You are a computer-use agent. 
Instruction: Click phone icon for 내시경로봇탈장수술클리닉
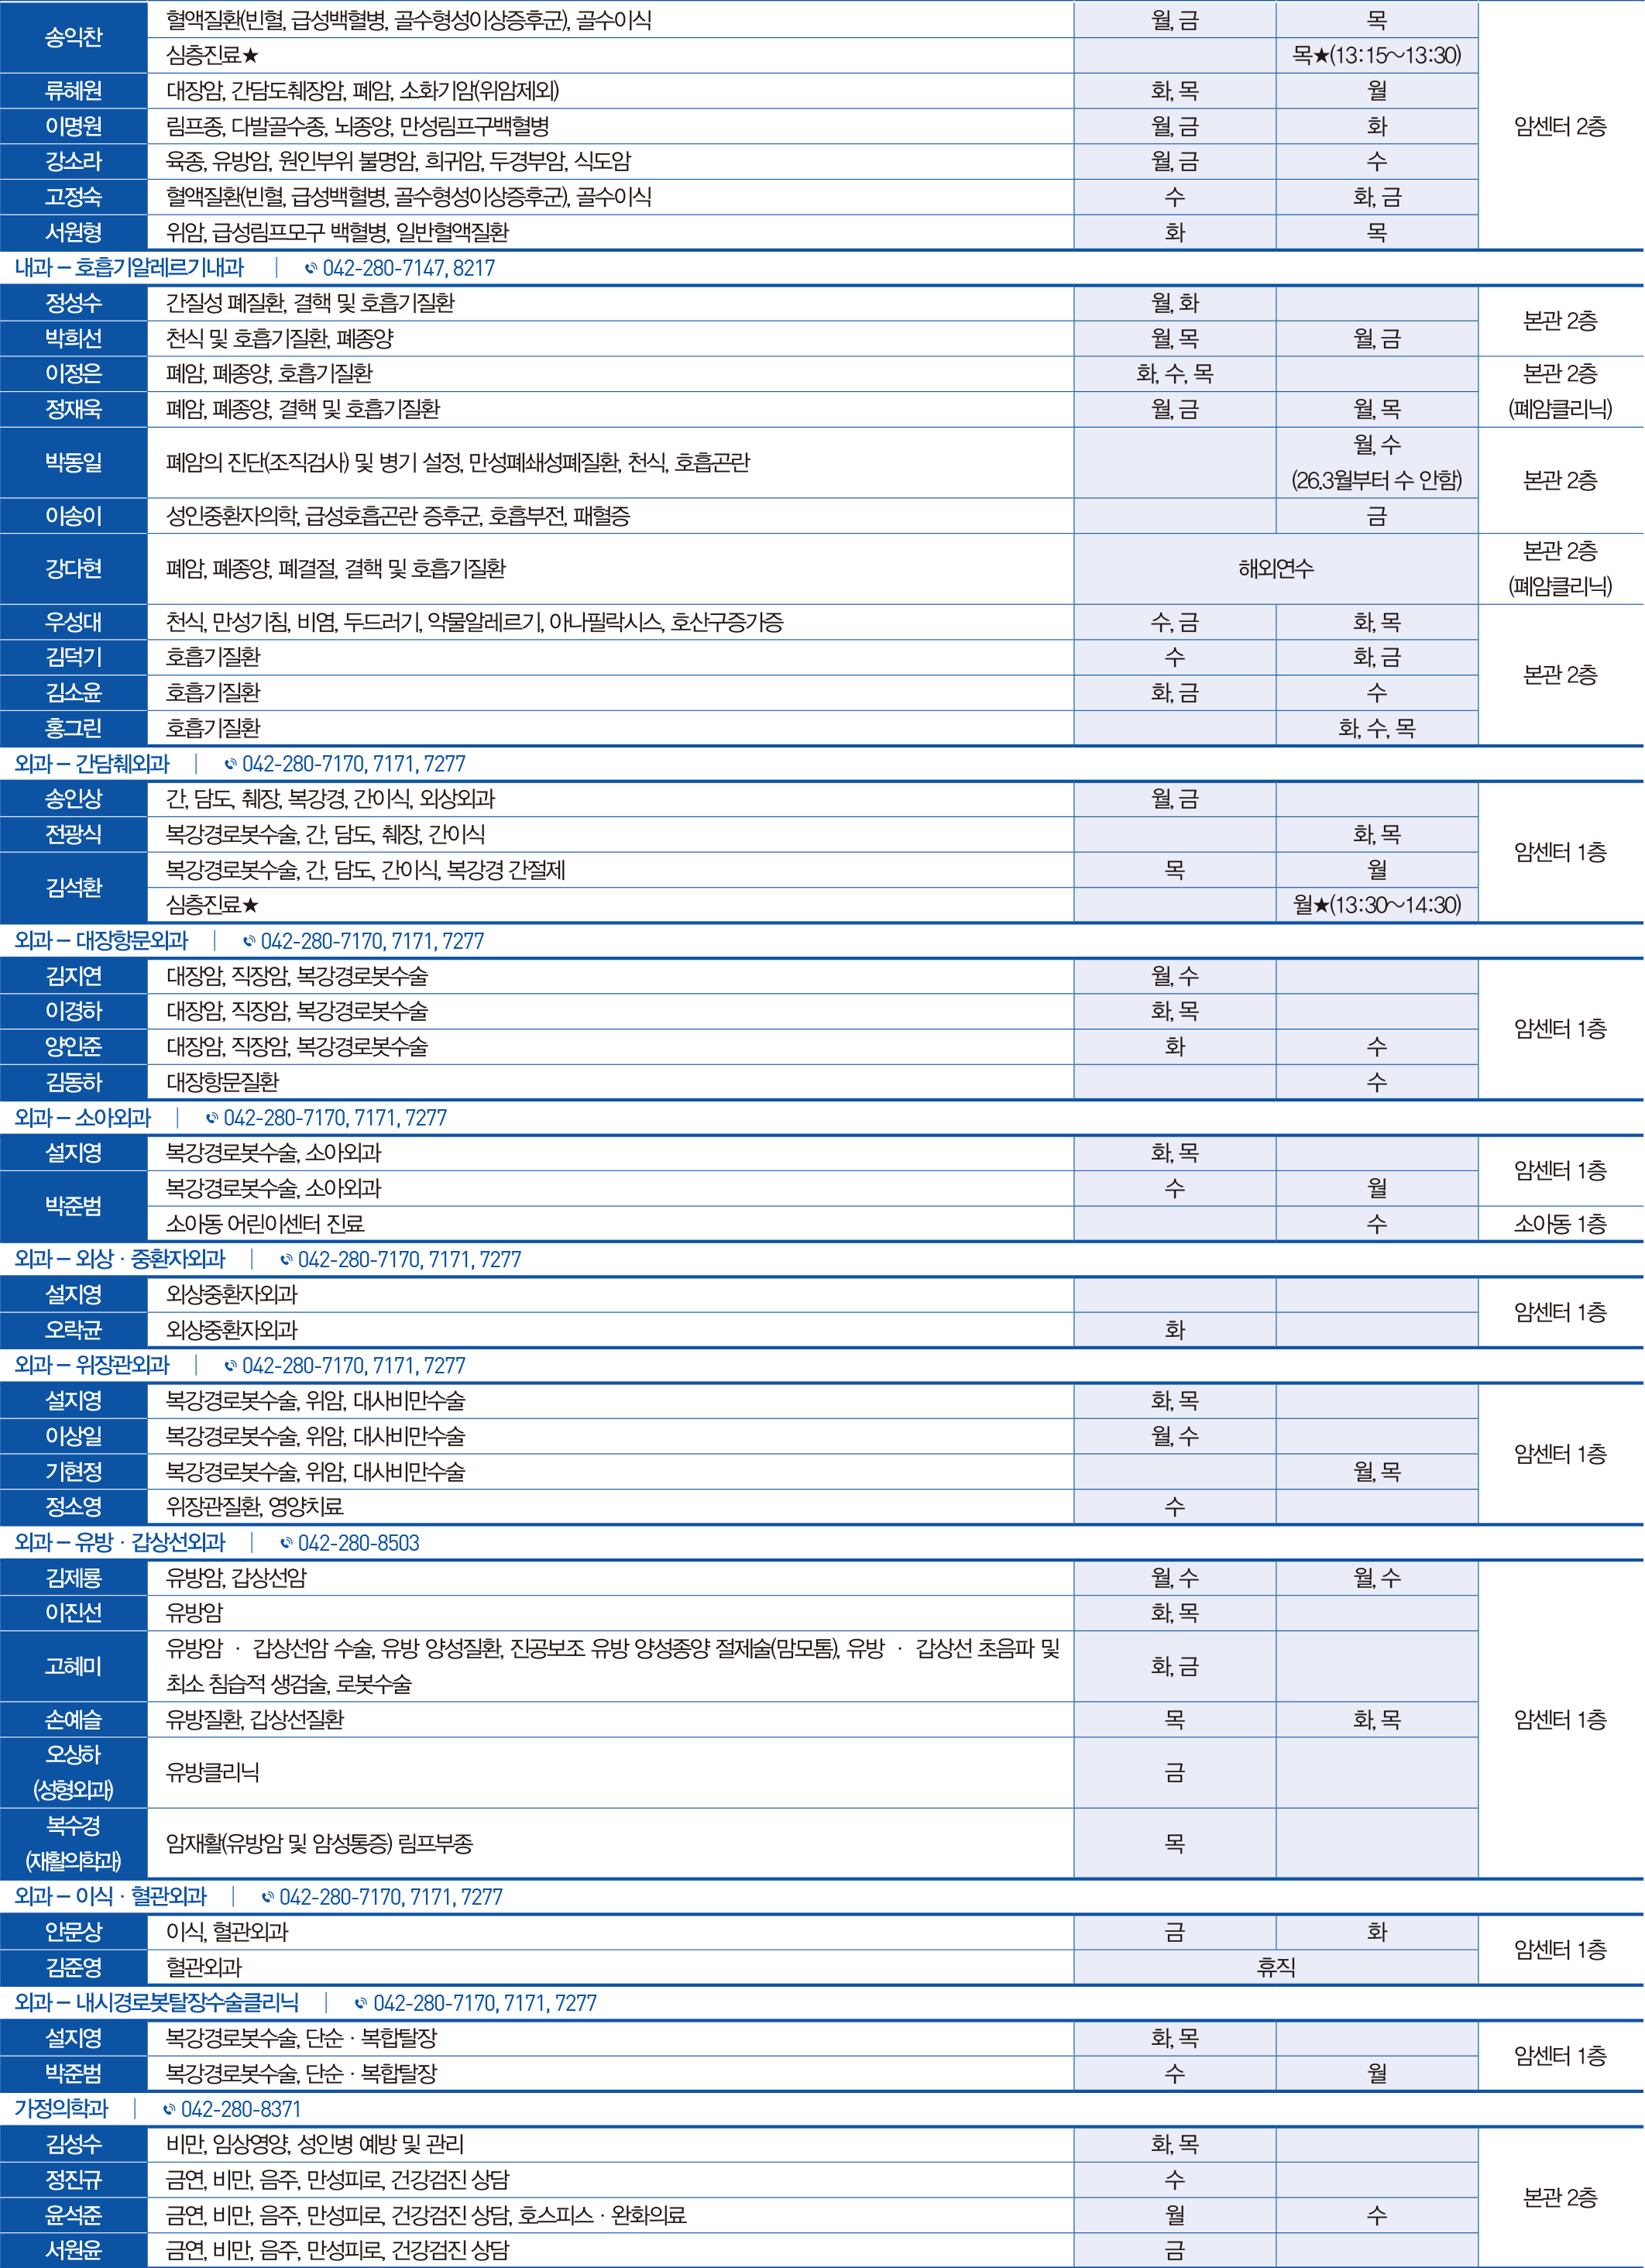(x=362, y=2003)
